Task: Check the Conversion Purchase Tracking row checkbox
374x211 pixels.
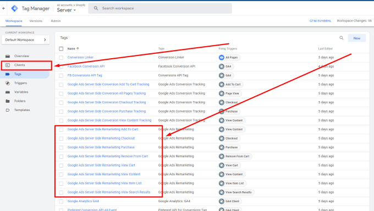Action: click(61, 112)
